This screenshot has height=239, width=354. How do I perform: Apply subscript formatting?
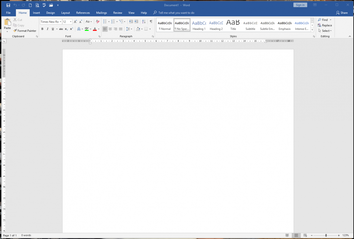[x=66, y=29]
